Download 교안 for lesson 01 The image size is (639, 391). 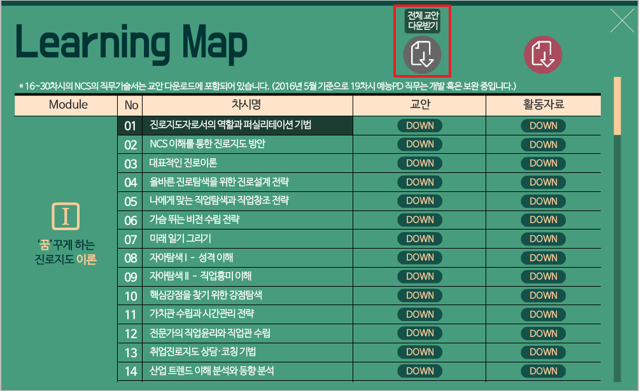click(x=419, y=126)
